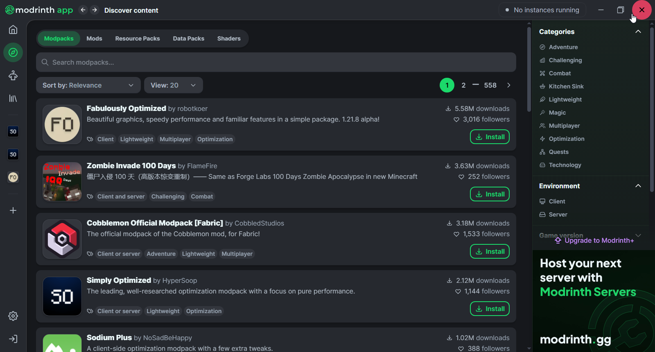
Task: Click the Search modpacks field
Action: 276,62
